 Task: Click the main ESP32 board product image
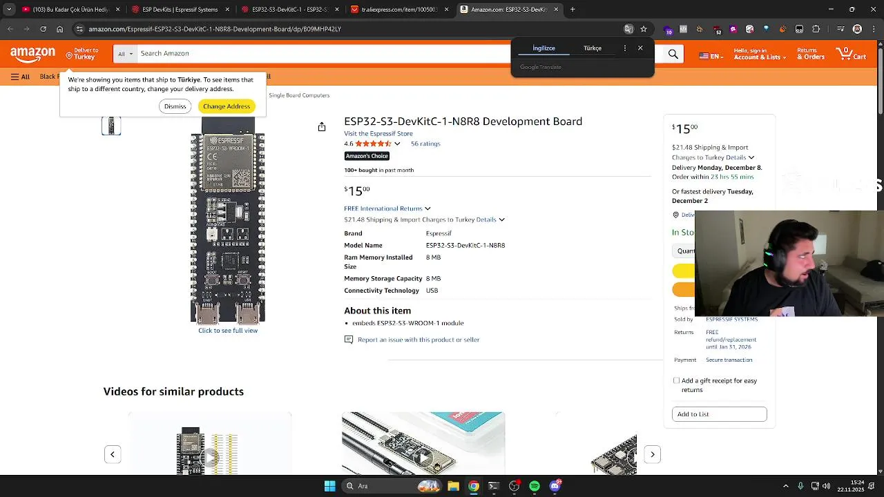(228, 220)
